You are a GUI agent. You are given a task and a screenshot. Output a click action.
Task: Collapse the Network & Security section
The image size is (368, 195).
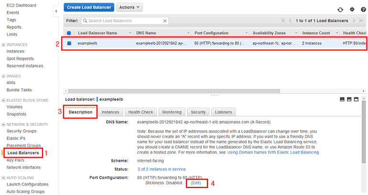click(4, 124)
